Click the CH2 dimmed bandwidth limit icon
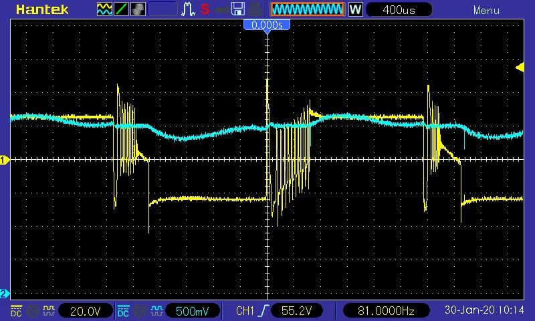The width and height of the screenshot is (535, 321). point(140,311)
